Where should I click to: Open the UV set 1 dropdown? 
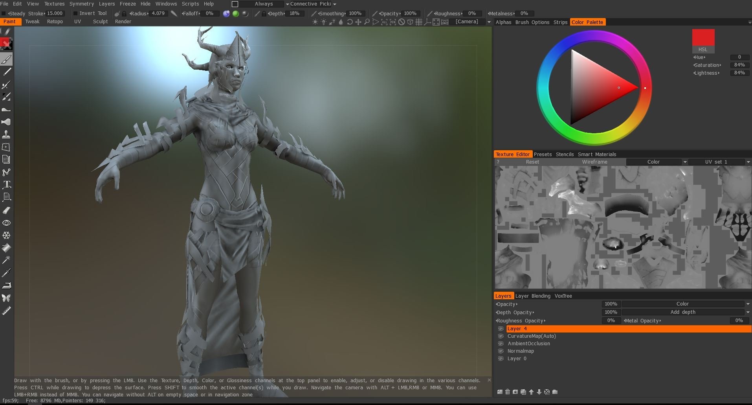tap(748, 162)
